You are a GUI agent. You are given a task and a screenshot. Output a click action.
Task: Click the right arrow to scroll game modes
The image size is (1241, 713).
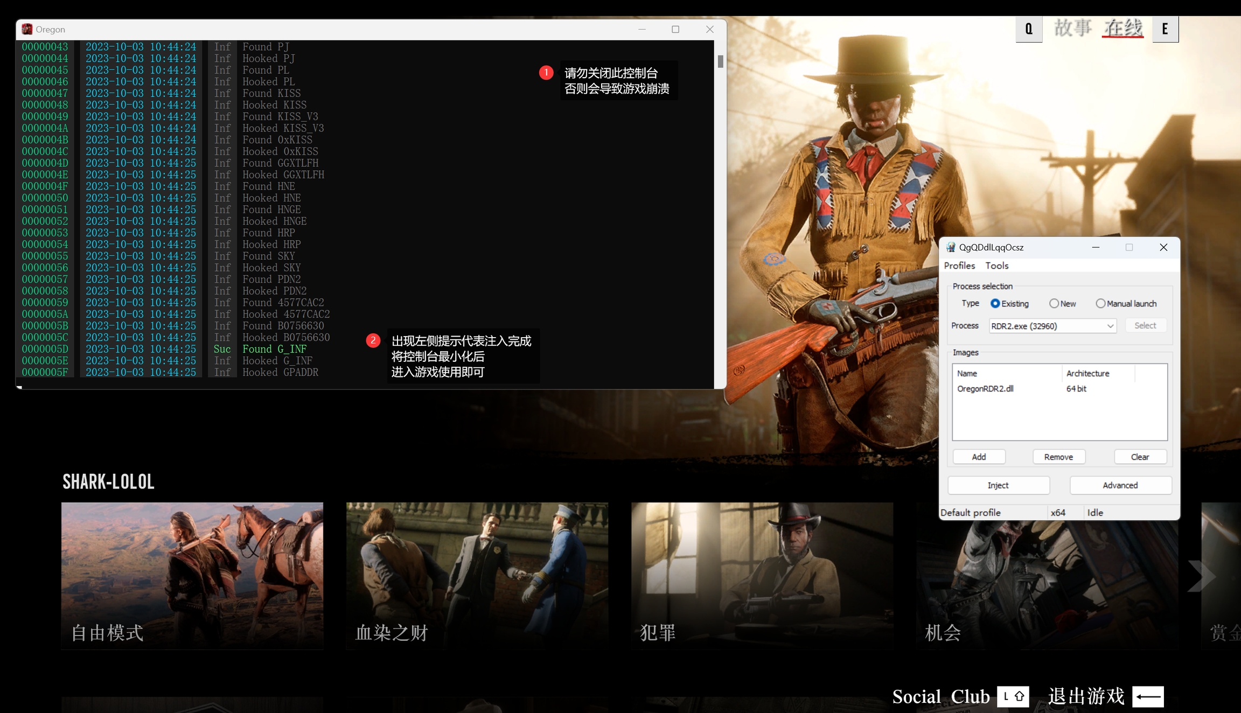(x=1201, y=576)
